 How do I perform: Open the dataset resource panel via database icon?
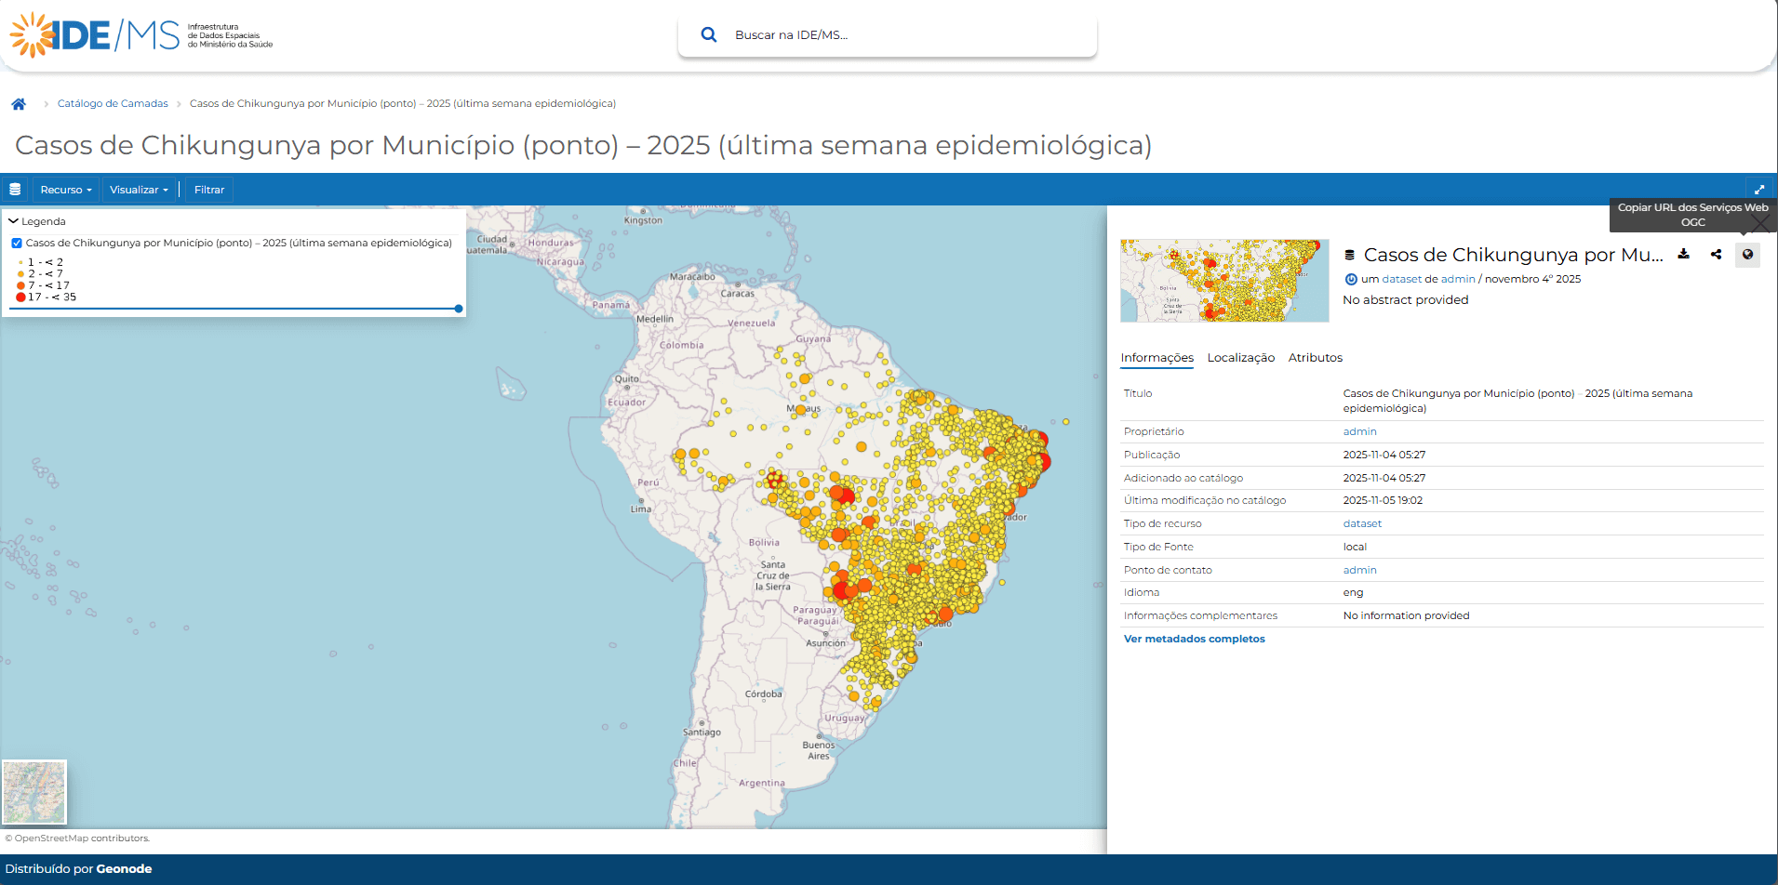[15, 189]
